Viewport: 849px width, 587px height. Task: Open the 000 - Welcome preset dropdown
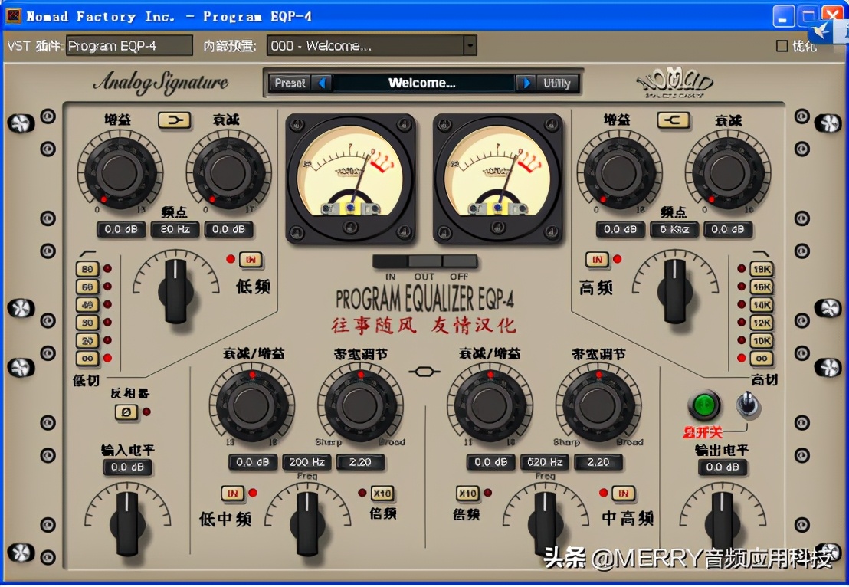click(x=469, y=45)
